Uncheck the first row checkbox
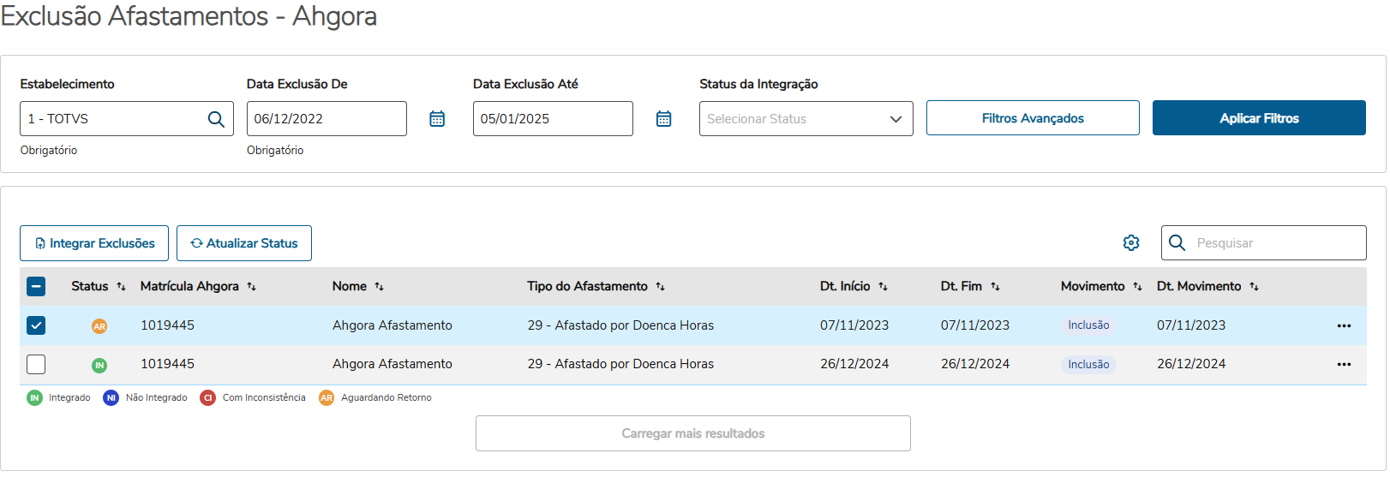The height and width of the screenshot is (477, 1390). click(x=36, y=325)
